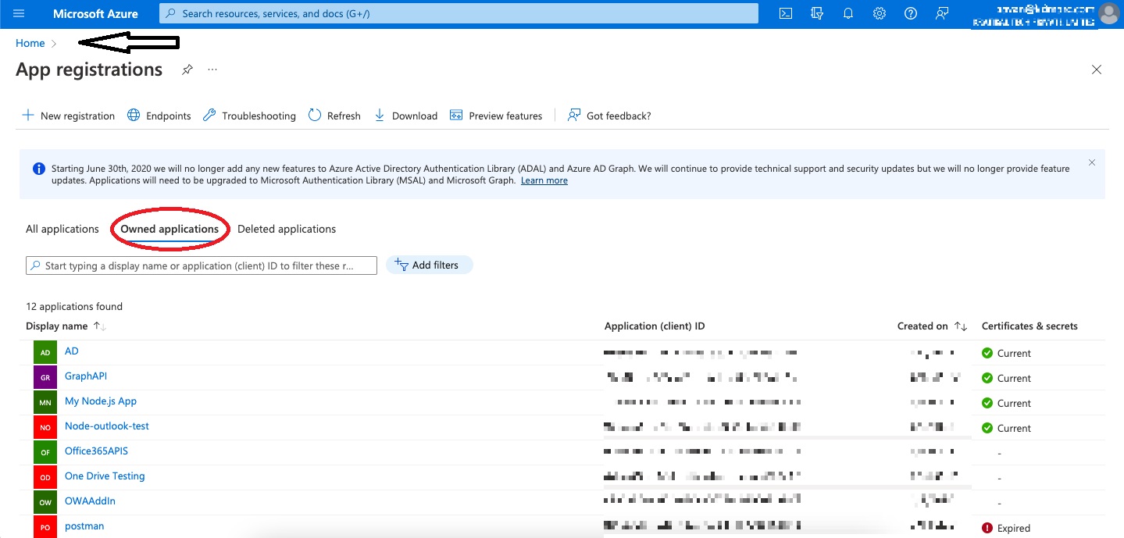Open Preview features
Image resolution: width=1124 pixels, height=538 pixels.
(496, 116)
